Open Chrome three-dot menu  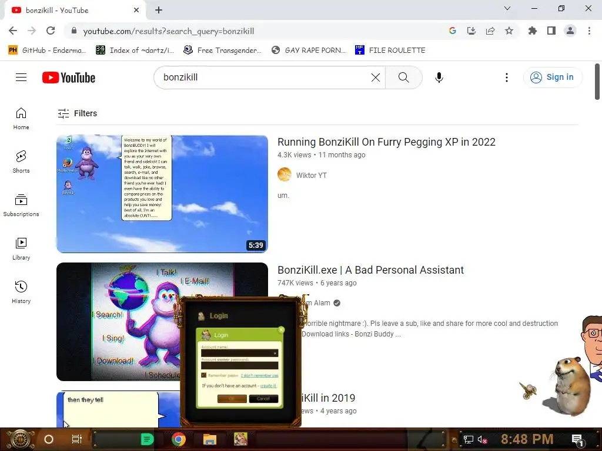(x=589, y=31)
